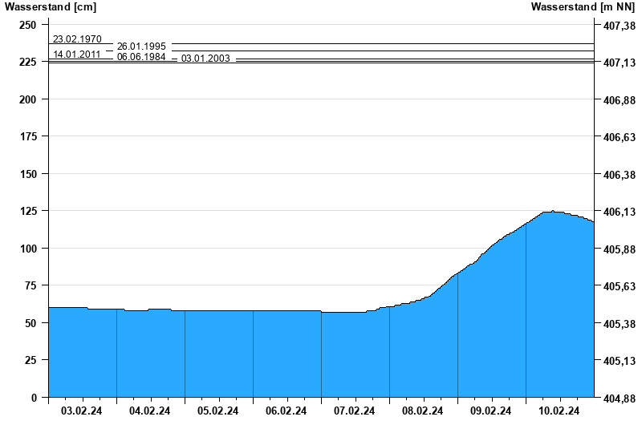This screenshot has height=441, width=642.
Task: Click the 03.01.2003 historic level label
Action: pos(205,59)
